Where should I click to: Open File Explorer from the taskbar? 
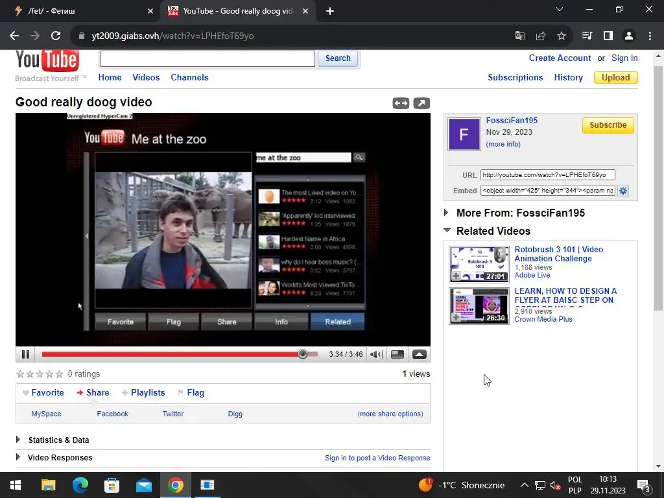(x=48, y=485)
